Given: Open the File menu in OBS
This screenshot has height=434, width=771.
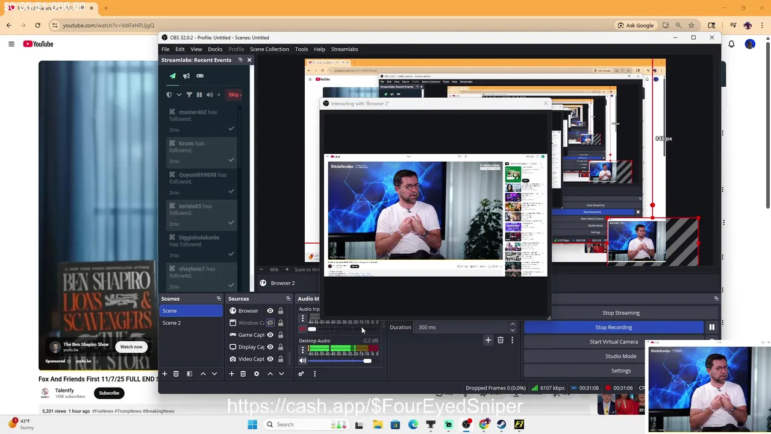Looking at the screenshot, I should pos(165,49).
